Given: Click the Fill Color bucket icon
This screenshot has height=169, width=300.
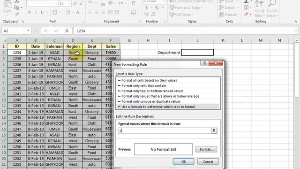Looking at the screenshot, I should 67,12.
